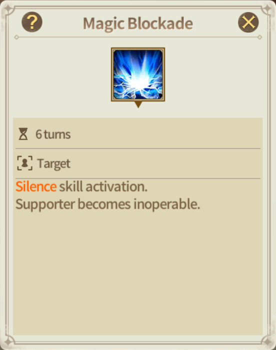Click the 'skill activation.' description text
This screenshot has height=350, width=276.
coord(103,186)
